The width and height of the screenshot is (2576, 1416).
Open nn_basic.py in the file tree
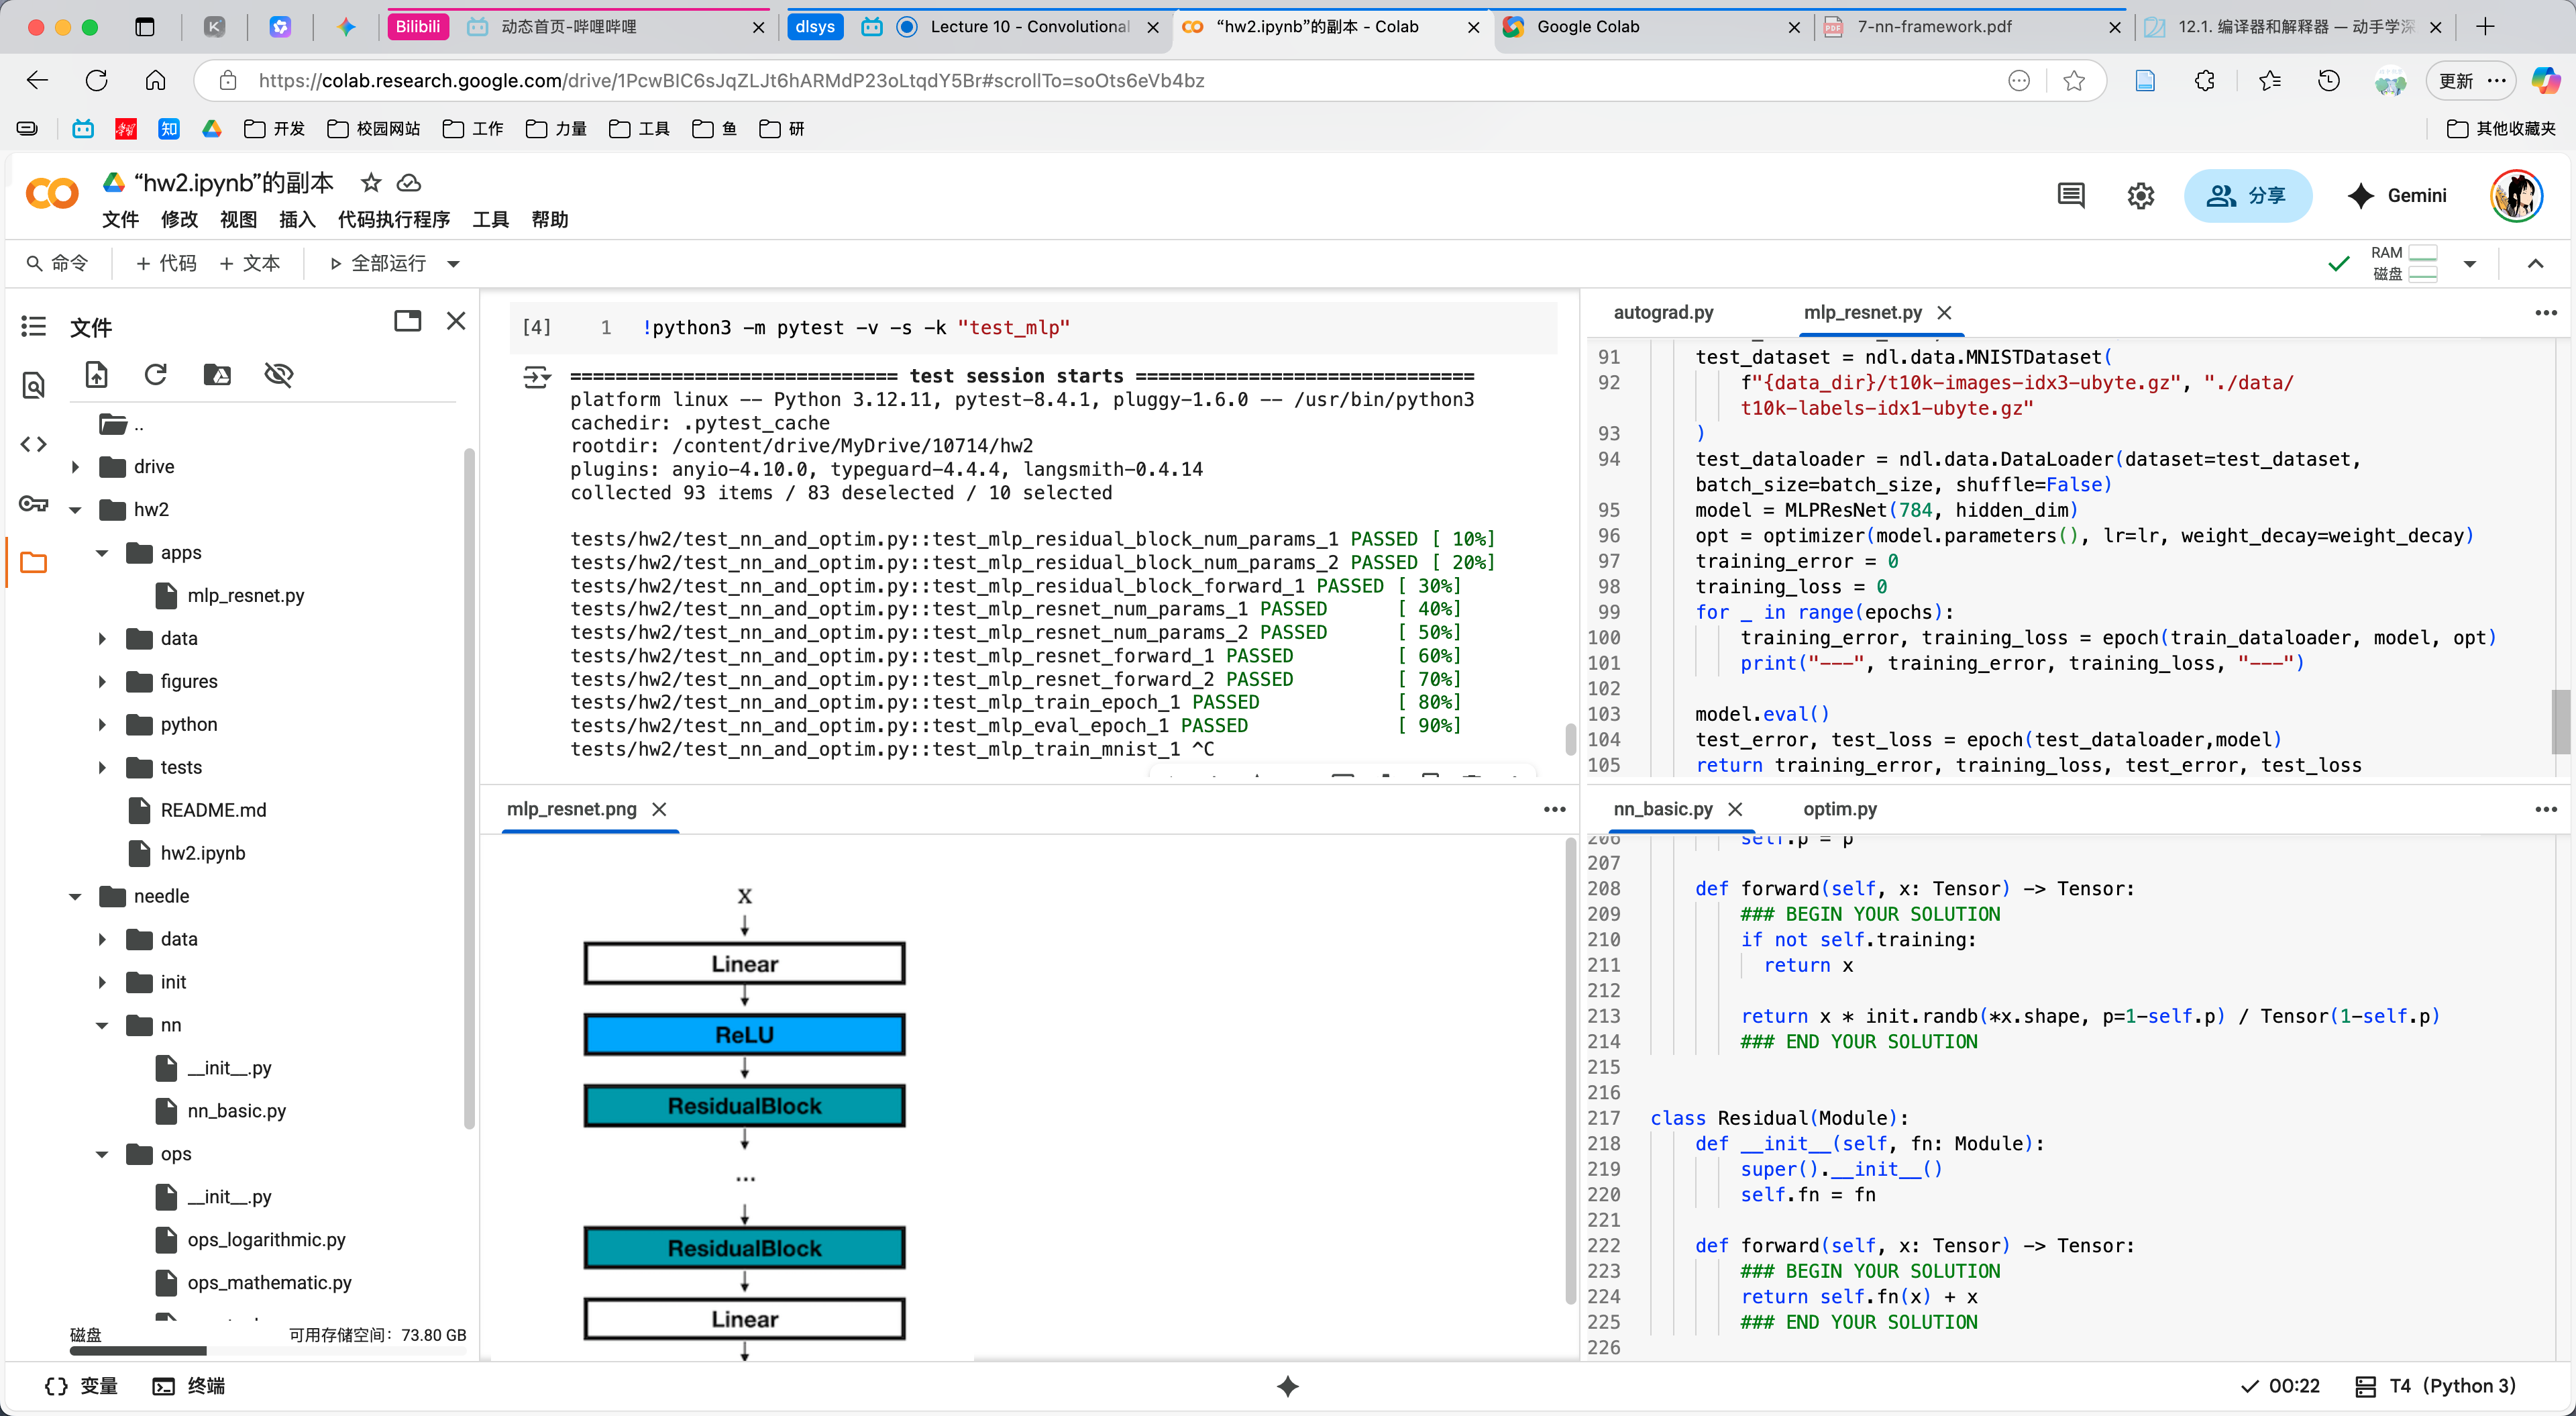tap(236, 1111)
